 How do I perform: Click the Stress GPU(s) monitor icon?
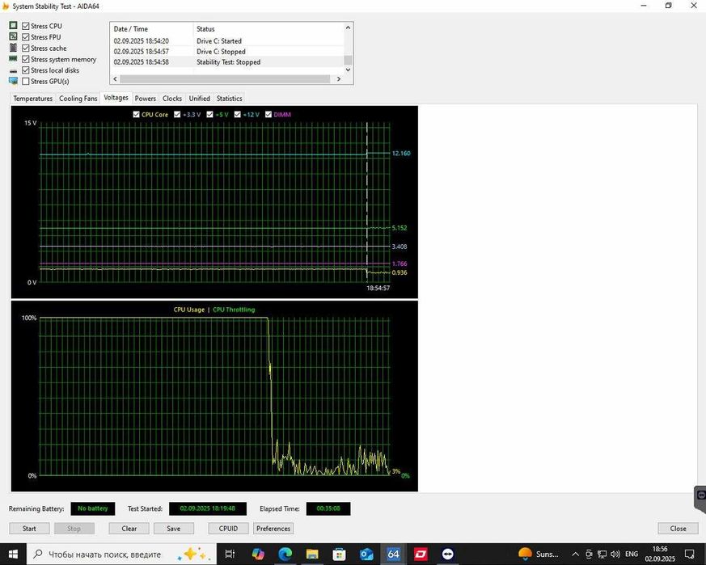point(13,81)
